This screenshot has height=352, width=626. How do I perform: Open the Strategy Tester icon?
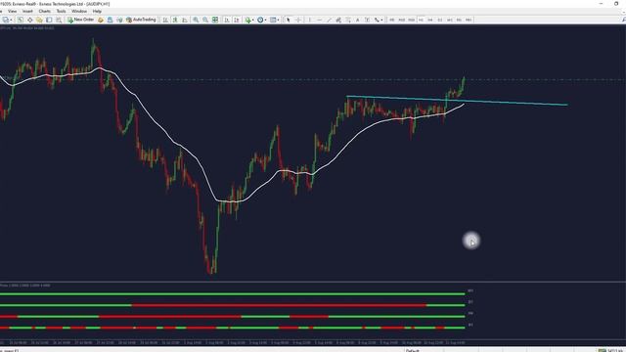tap(59, 20)
